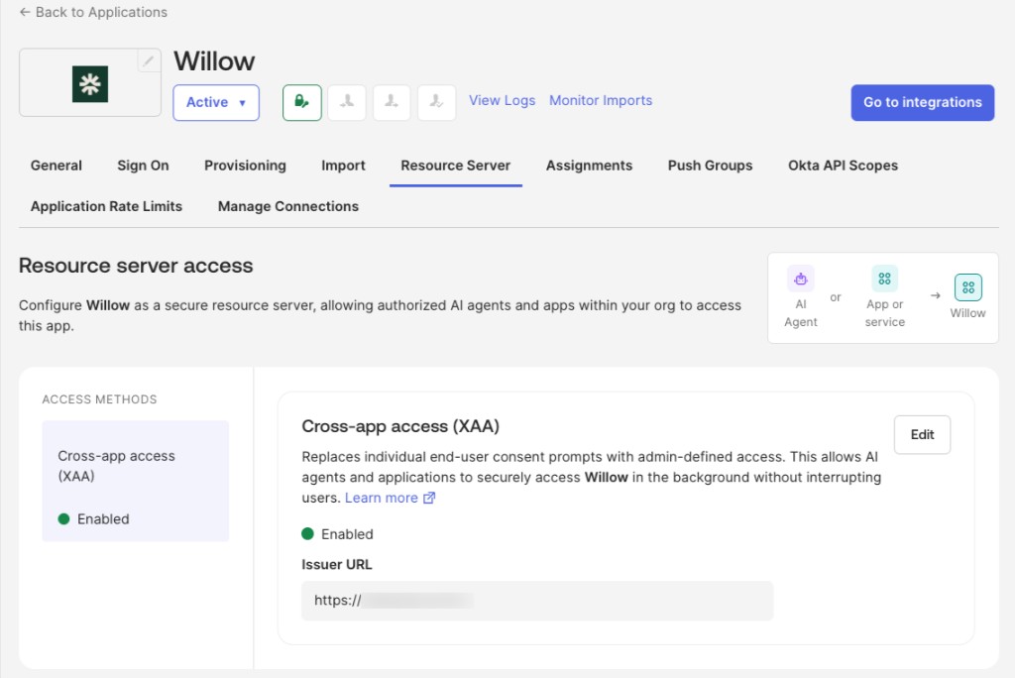Open the View Logs link

tap(502, 100)
